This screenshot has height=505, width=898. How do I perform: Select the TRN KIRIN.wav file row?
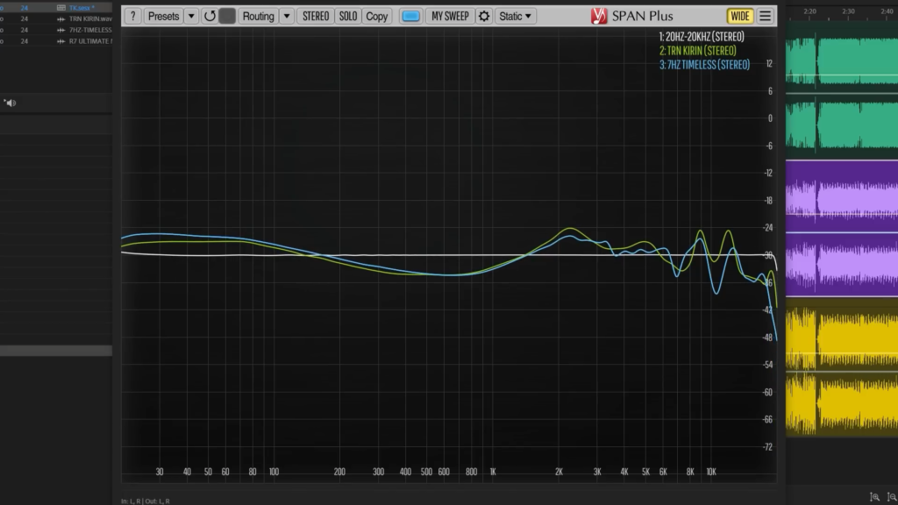tap(56, 19)
